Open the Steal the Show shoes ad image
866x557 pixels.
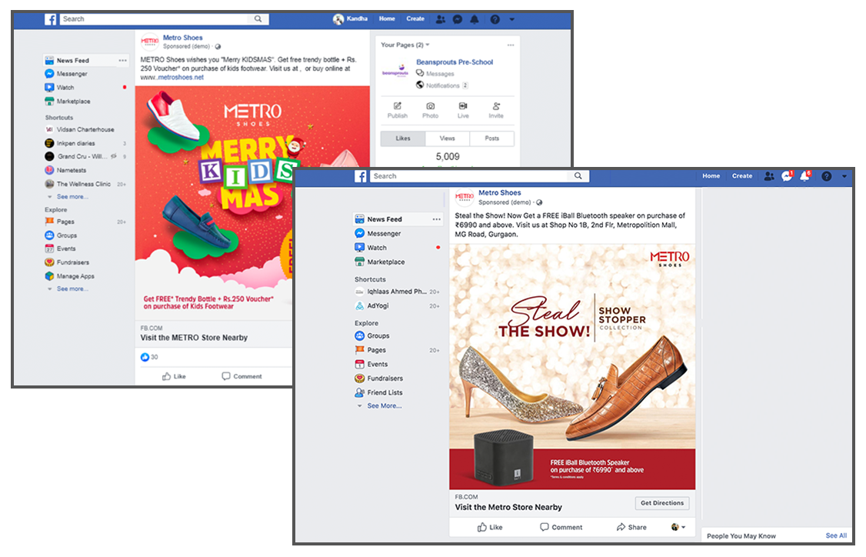572,367
